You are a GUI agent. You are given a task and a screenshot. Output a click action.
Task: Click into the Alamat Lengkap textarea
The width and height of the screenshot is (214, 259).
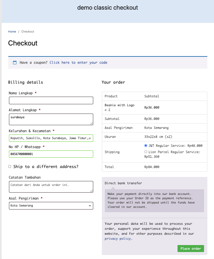point(51,119)
